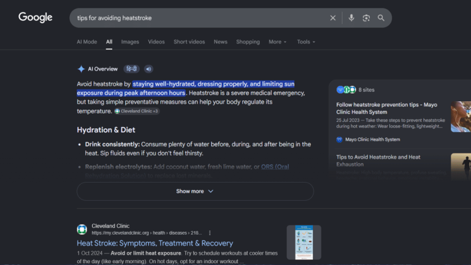Click the Cleveland Clinic favicon in results
The height and width of the screenshot is (265, 471).
click(x=82, y=229)
